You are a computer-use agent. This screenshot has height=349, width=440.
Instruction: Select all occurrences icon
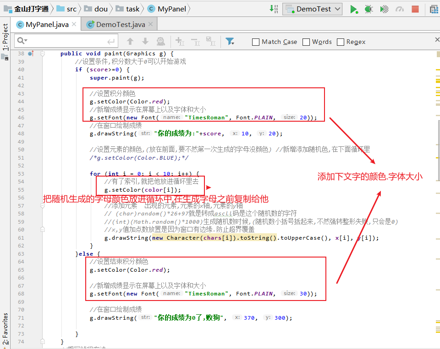pos(210,41)
